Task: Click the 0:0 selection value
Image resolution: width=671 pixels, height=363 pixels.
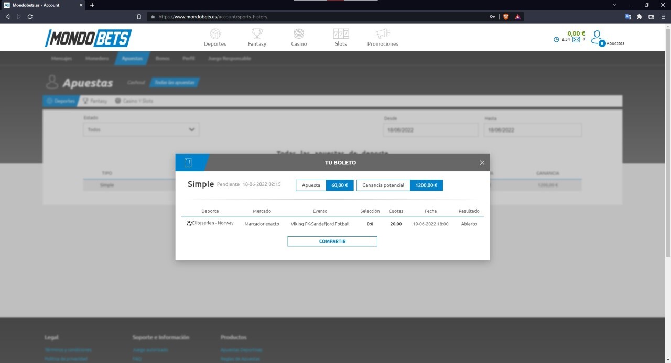Action: coord(370,224)
